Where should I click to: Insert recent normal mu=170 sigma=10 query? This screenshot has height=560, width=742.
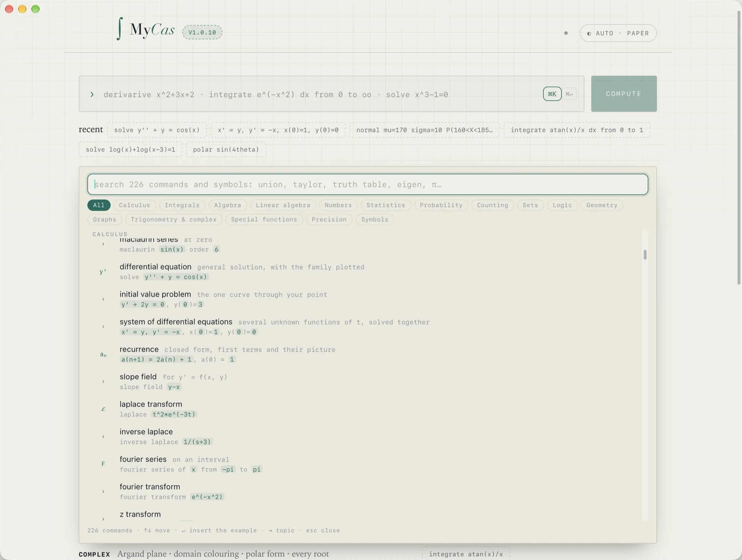tap(425, 130)
